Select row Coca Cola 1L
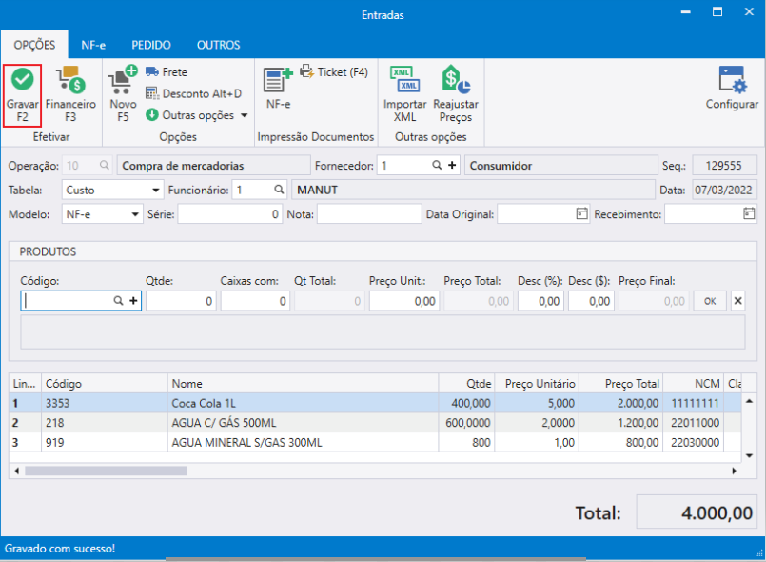 pos(375,403)
